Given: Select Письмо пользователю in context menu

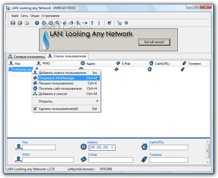Looking at the screenshot, I should click(66, 83).
